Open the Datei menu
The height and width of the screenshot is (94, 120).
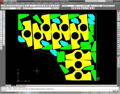tap(6, 3)
